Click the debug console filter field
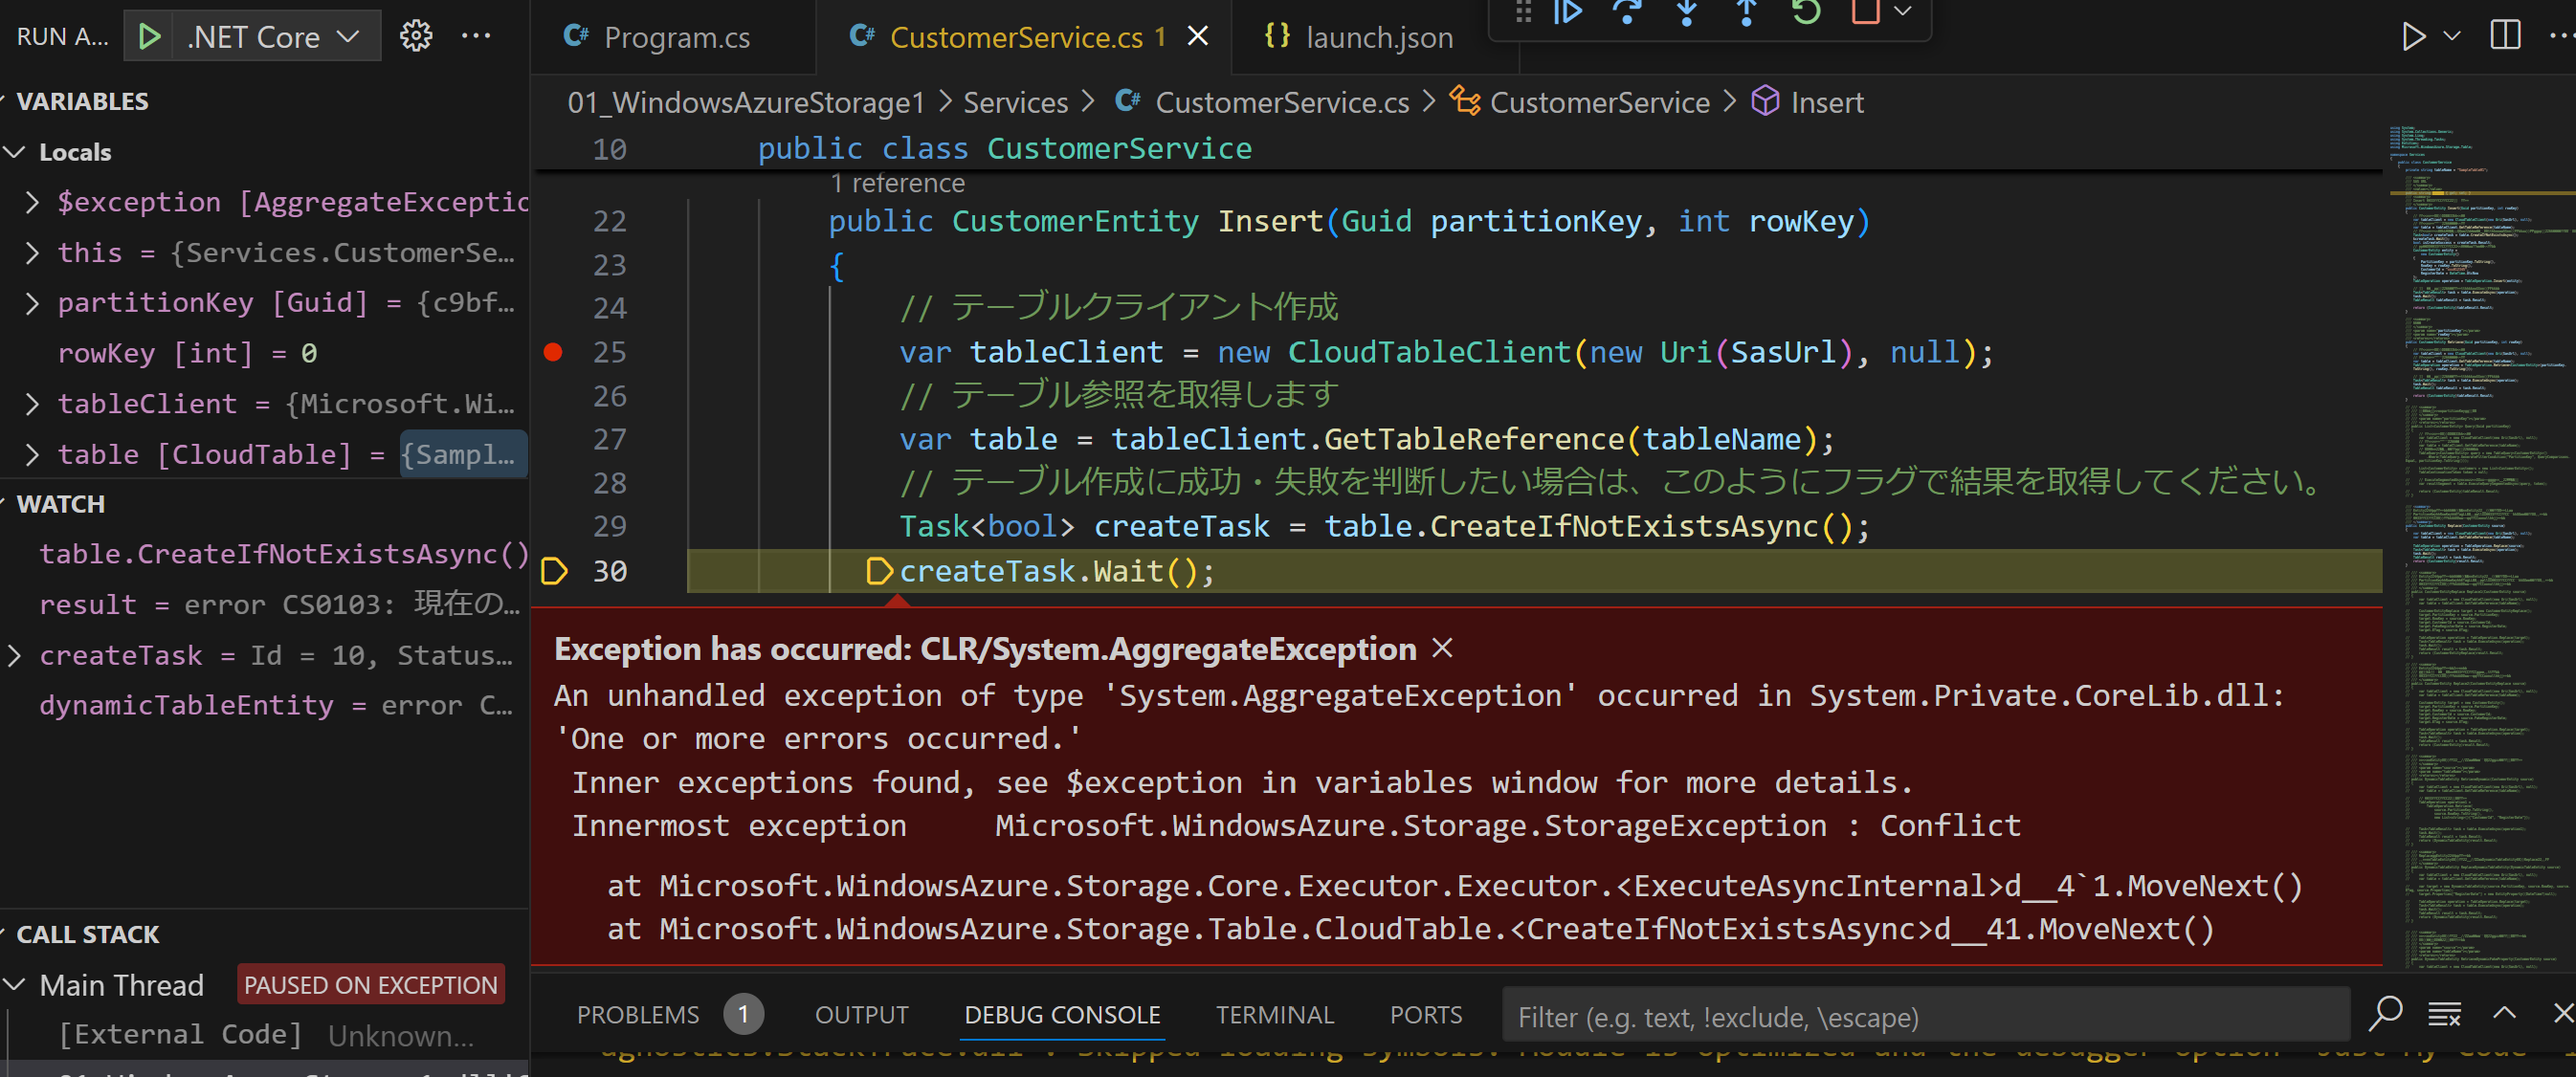Screen dimensions: 2576x1077 pos(1924,1016)
